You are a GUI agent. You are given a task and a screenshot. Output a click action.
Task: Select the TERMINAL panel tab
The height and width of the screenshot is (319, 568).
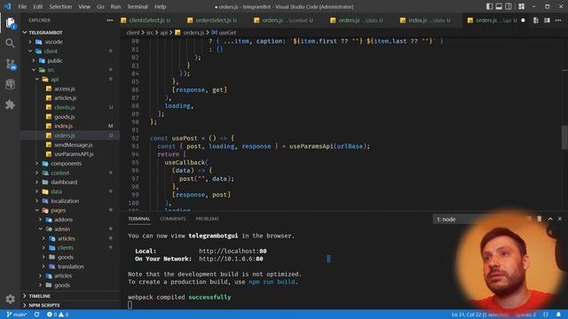tap(138, 219)
